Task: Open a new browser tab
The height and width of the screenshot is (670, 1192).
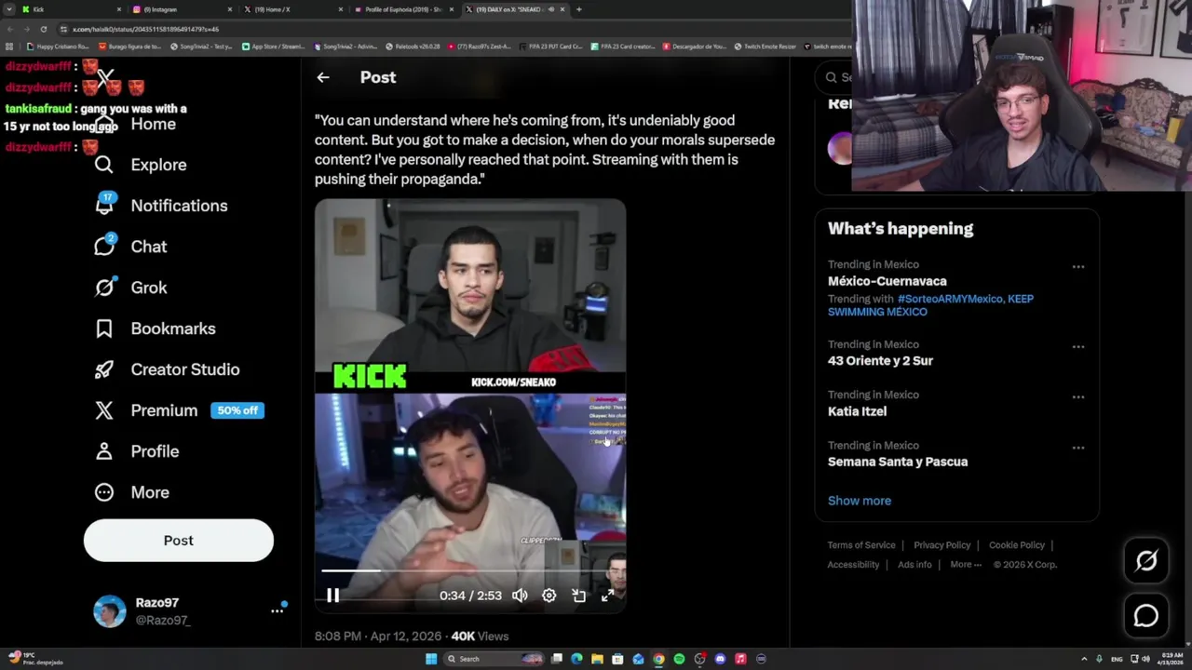Action: click(579, 9)
